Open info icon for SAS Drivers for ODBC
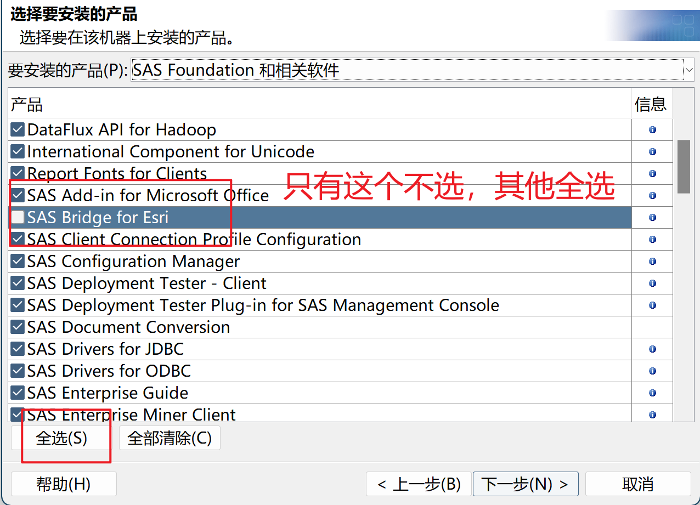Viewport: 700px width, 505px height. point(652,371)
